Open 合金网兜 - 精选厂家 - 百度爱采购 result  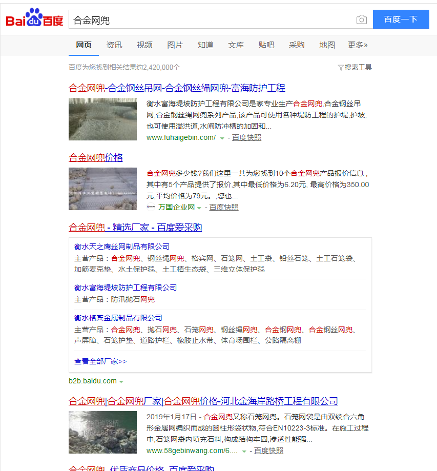tap(135, 228)
